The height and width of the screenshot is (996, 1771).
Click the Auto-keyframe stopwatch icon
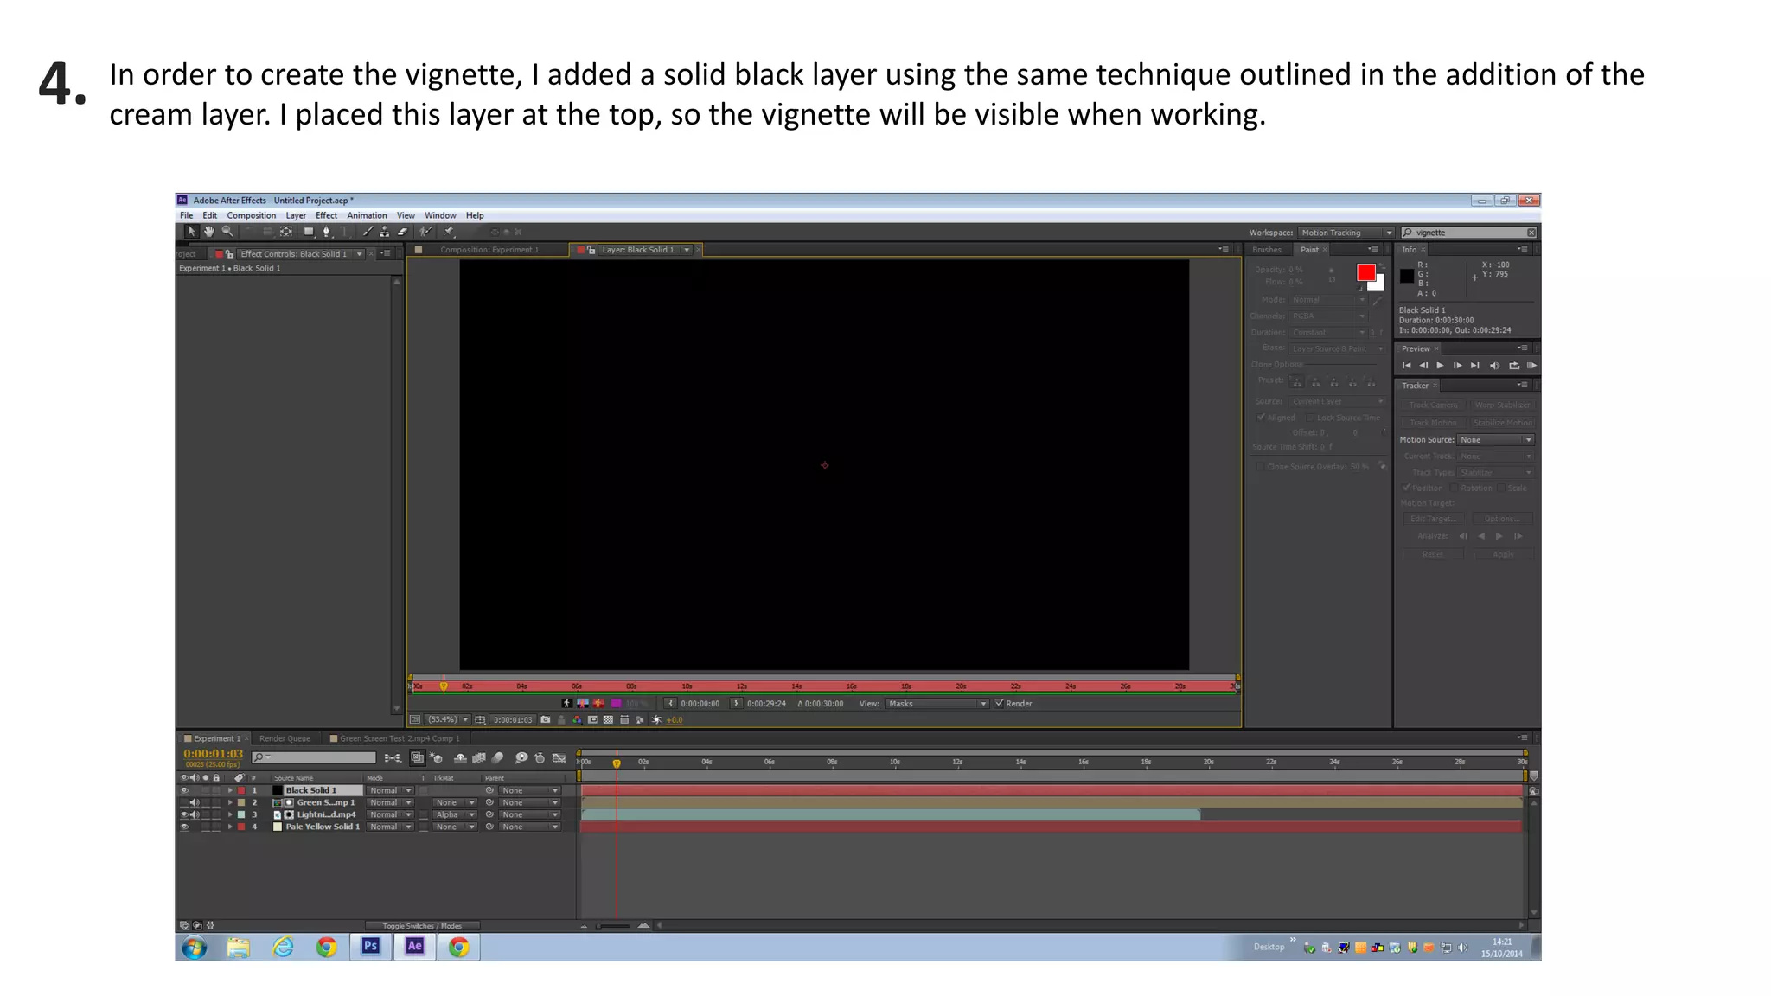pos(540,758)
